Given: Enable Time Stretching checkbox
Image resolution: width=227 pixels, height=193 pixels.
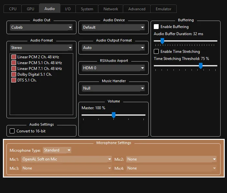Looking at the screenshot, I should click(156, 51).
